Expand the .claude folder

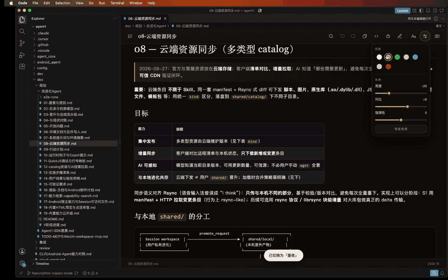pos(43,33)
